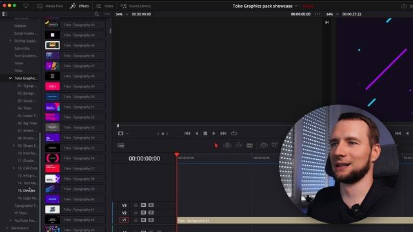Select the V2 track label

124,213
